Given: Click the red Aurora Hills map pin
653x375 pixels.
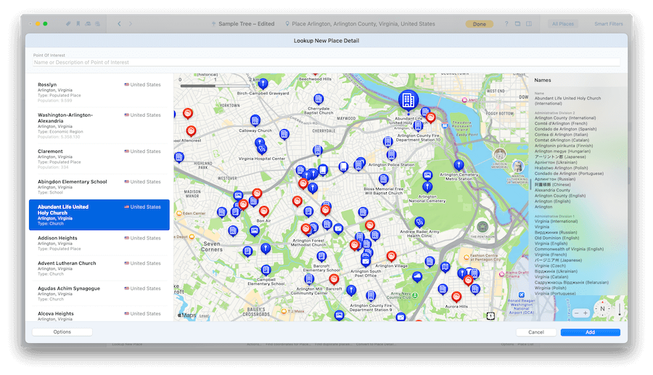Looking at the screenshot, I should (456, 297).
